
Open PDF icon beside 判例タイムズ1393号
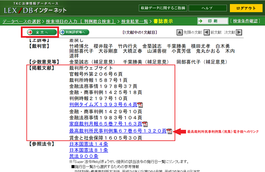[x=140, y=105]
